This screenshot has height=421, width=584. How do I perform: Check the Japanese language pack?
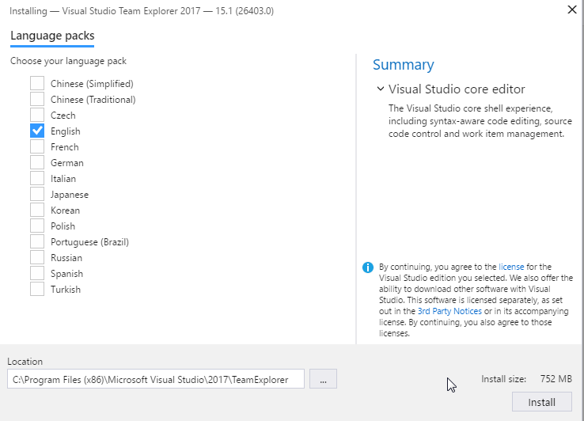[x=37, y=194]
